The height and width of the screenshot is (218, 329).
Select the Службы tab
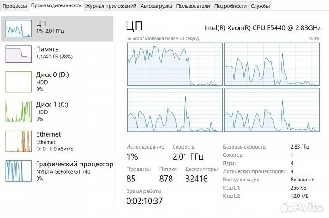260,6
